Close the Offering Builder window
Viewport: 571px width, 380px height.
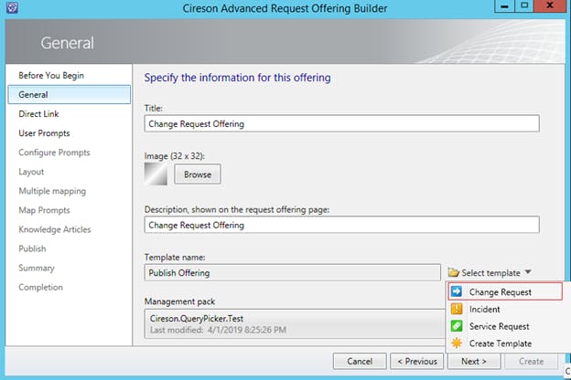coord(550,5)
